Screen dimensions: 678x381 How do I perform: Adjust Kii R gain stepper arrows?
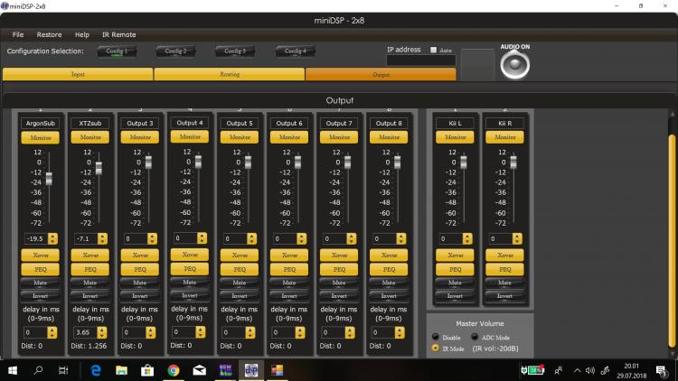517,239
